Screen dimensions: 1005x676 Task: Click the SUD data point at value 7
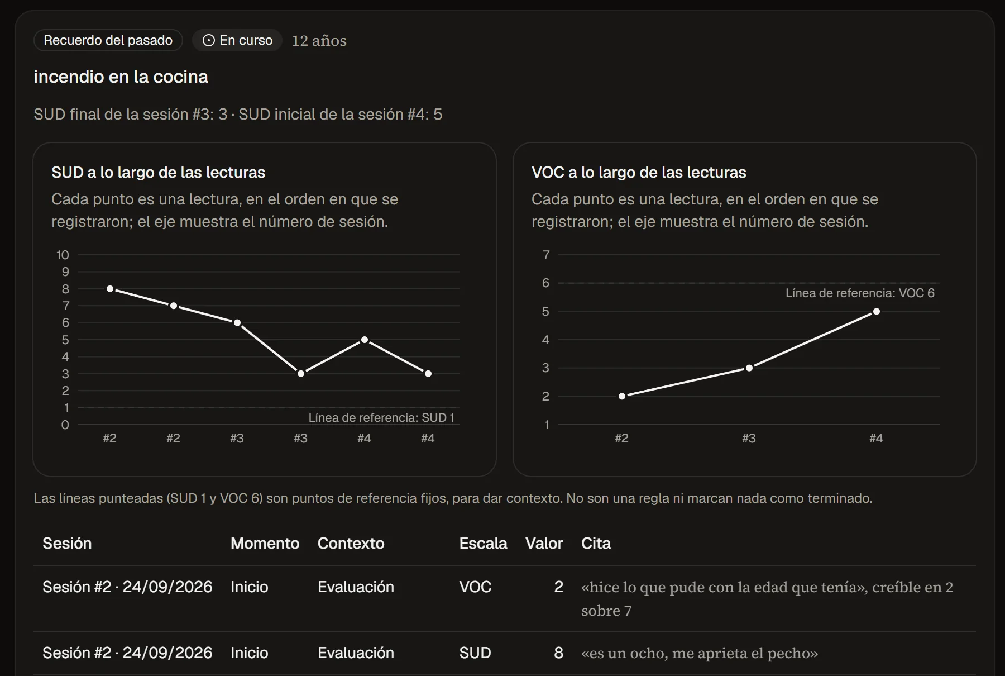(174, 306)
